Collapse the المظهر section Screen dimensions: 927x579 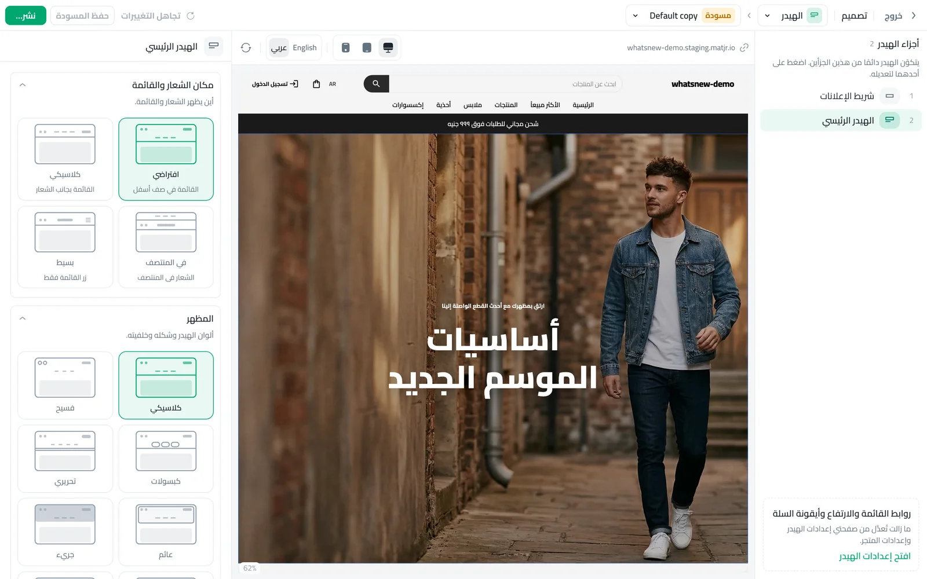[x=23, y=318]
